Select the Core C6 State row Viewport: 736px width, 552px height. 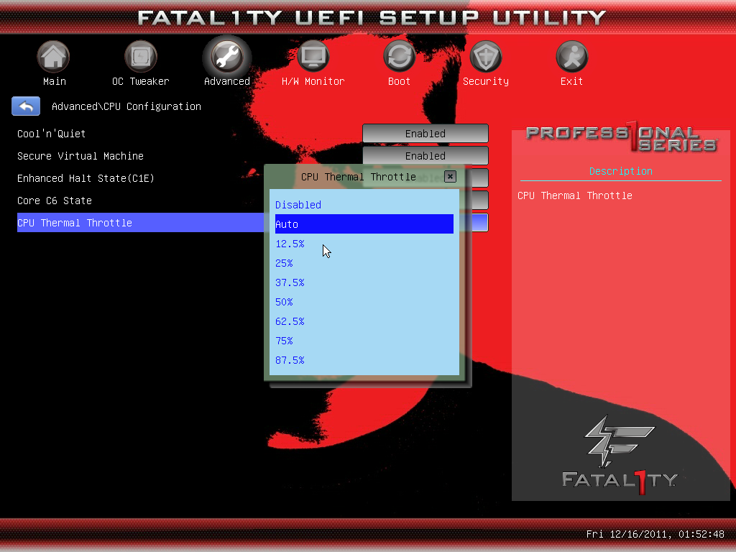(x=55, y=201)
